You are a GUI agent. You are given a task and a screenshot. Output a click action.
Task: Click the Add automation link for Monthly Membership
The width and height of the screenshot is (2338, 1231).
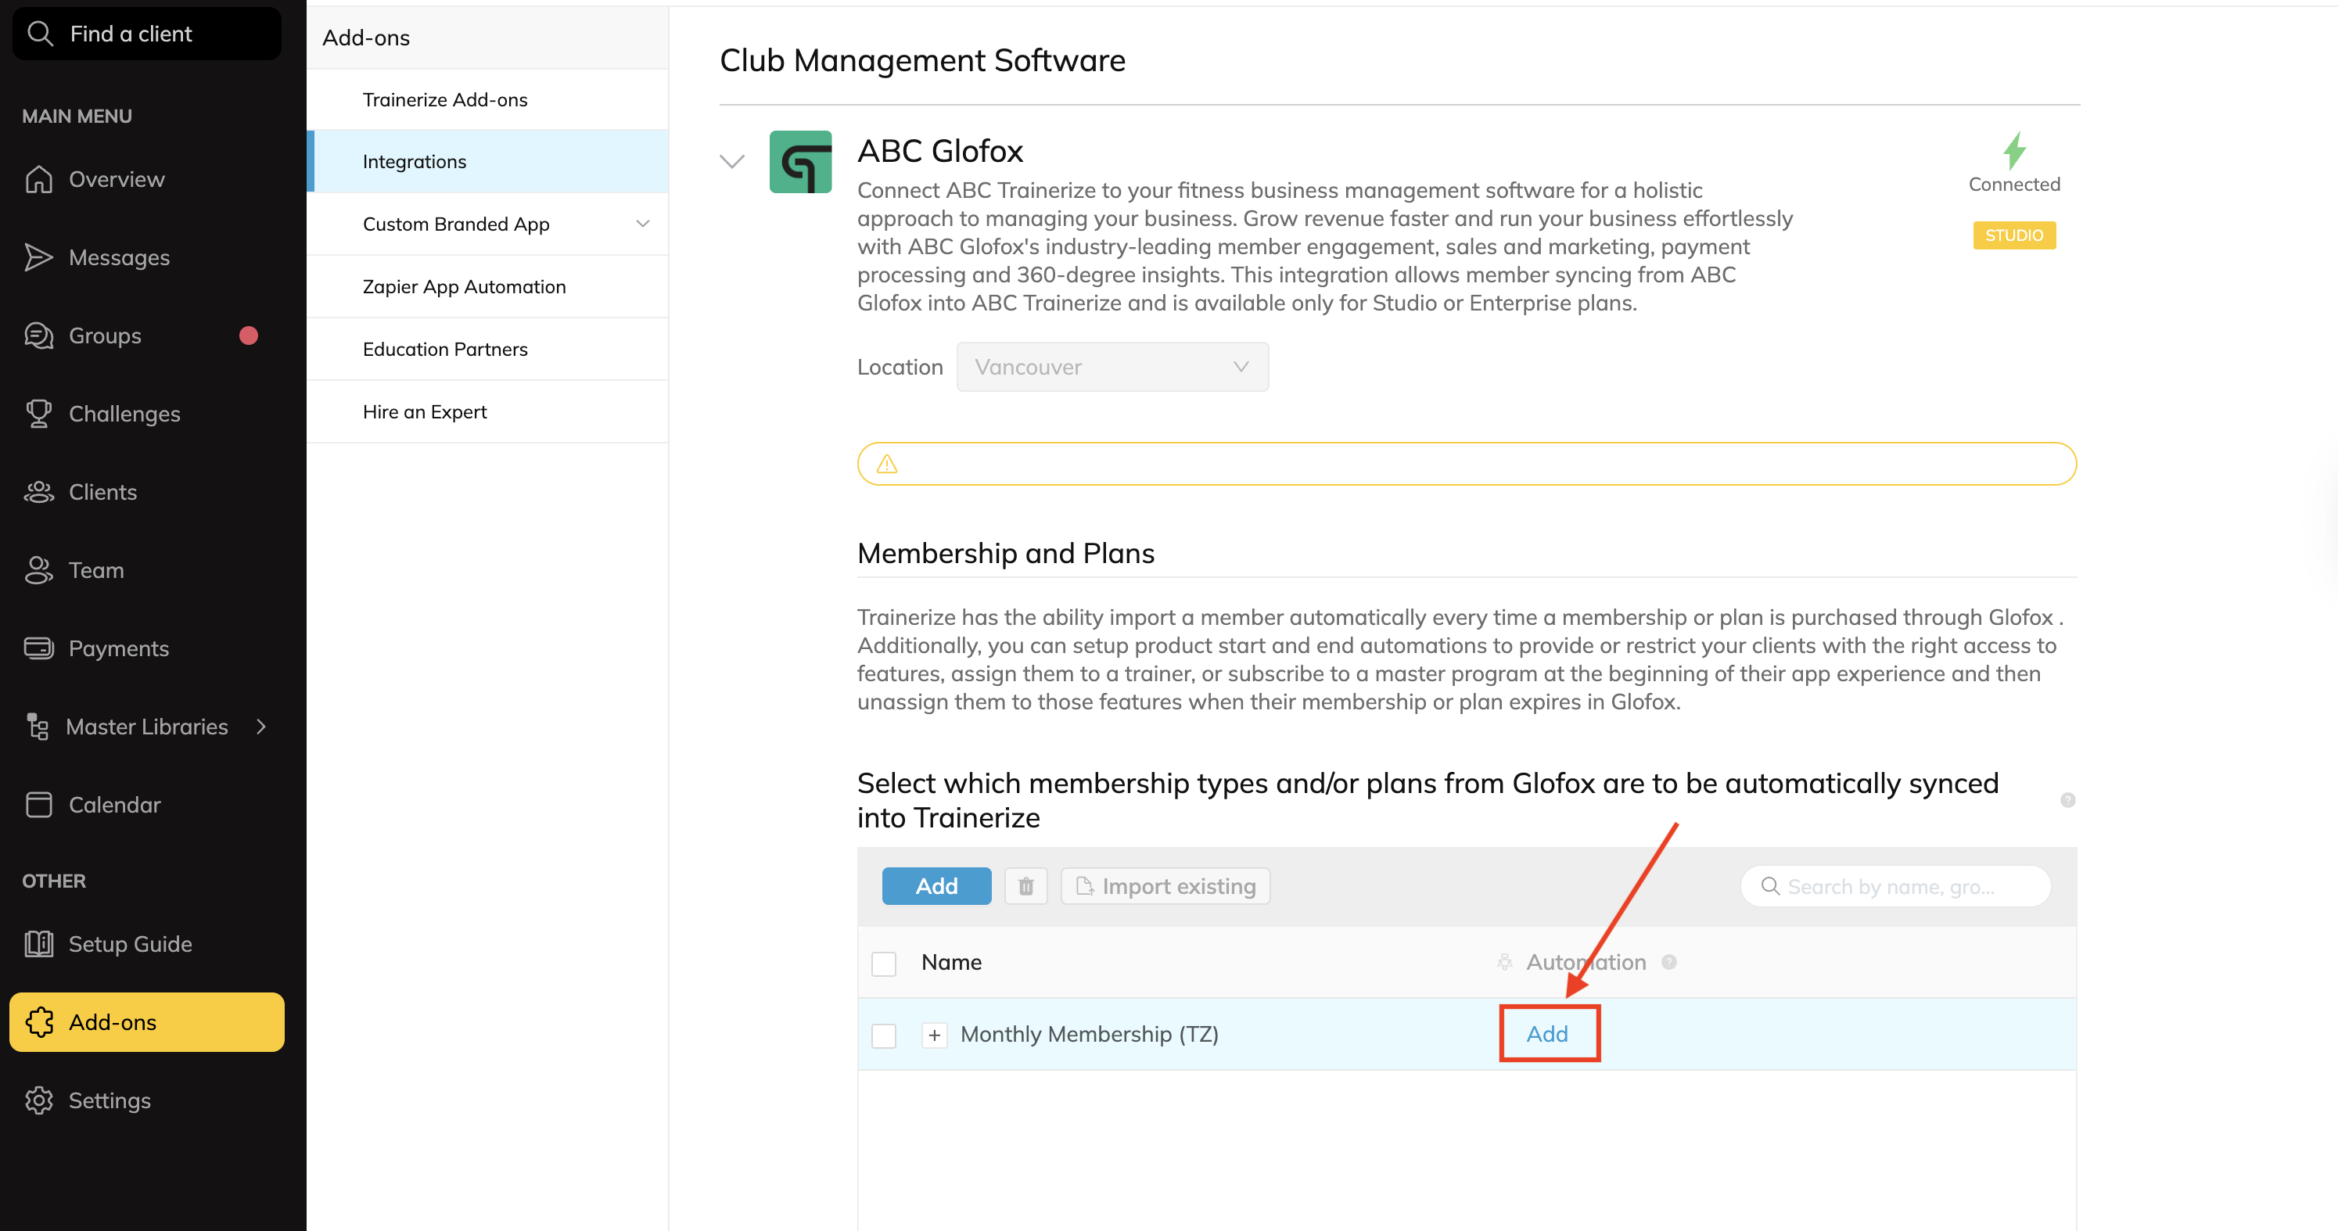click(x=1547, y=1034)
